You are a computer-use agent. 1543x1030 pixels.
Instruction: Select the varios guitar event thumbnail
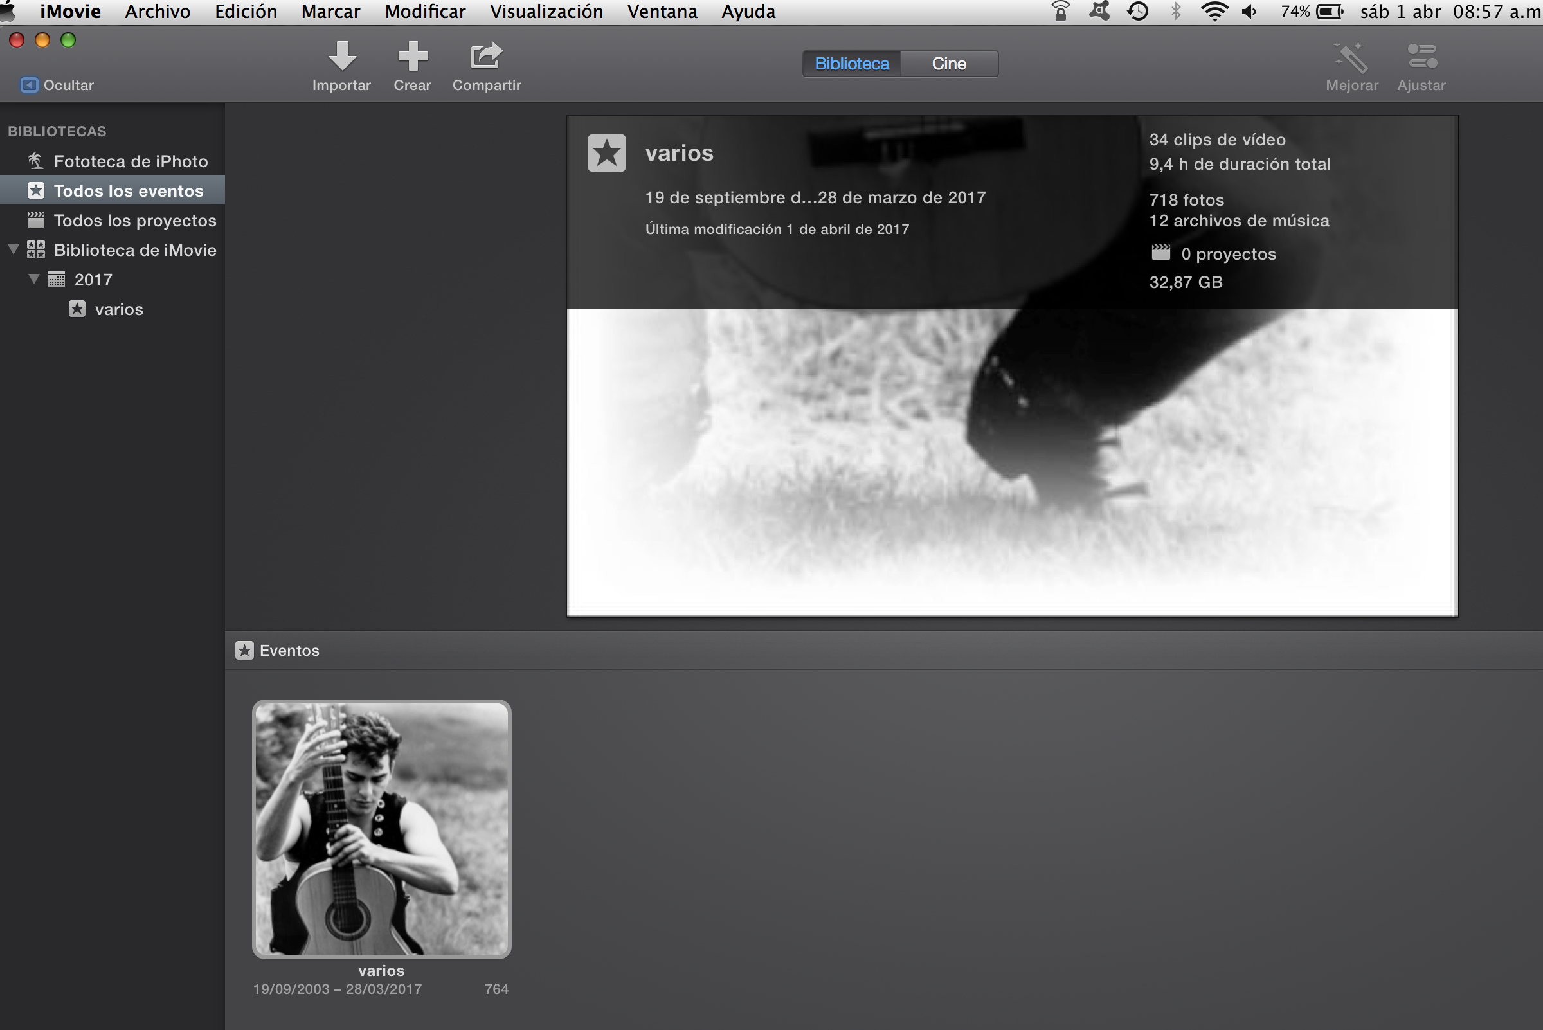[x=381, y=829]
